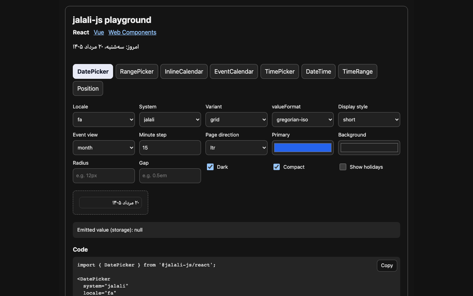The image size is (473, 296).
Task: Click the امروز today date text
Action: tap(106, 47)
